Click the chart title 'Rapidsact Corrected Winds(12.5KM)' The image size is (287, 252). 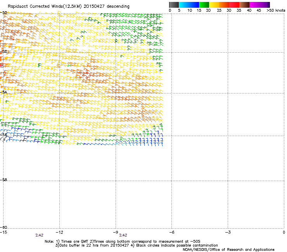pos(45,7)
